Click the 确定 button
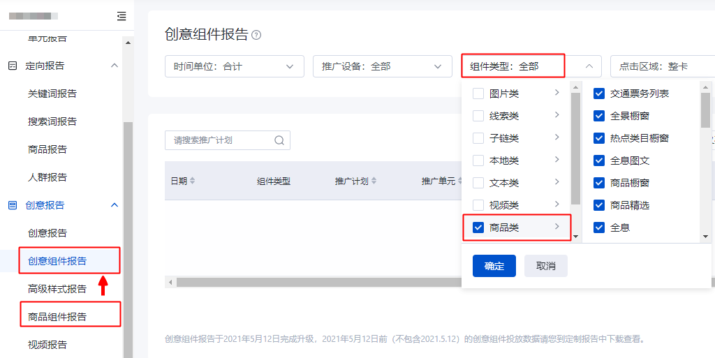The height and width of the screenshot is (358, 715). click(x=494, y=266)
